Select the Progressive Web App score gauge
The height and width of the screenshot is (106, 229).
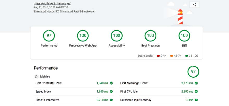coord(83,36)
